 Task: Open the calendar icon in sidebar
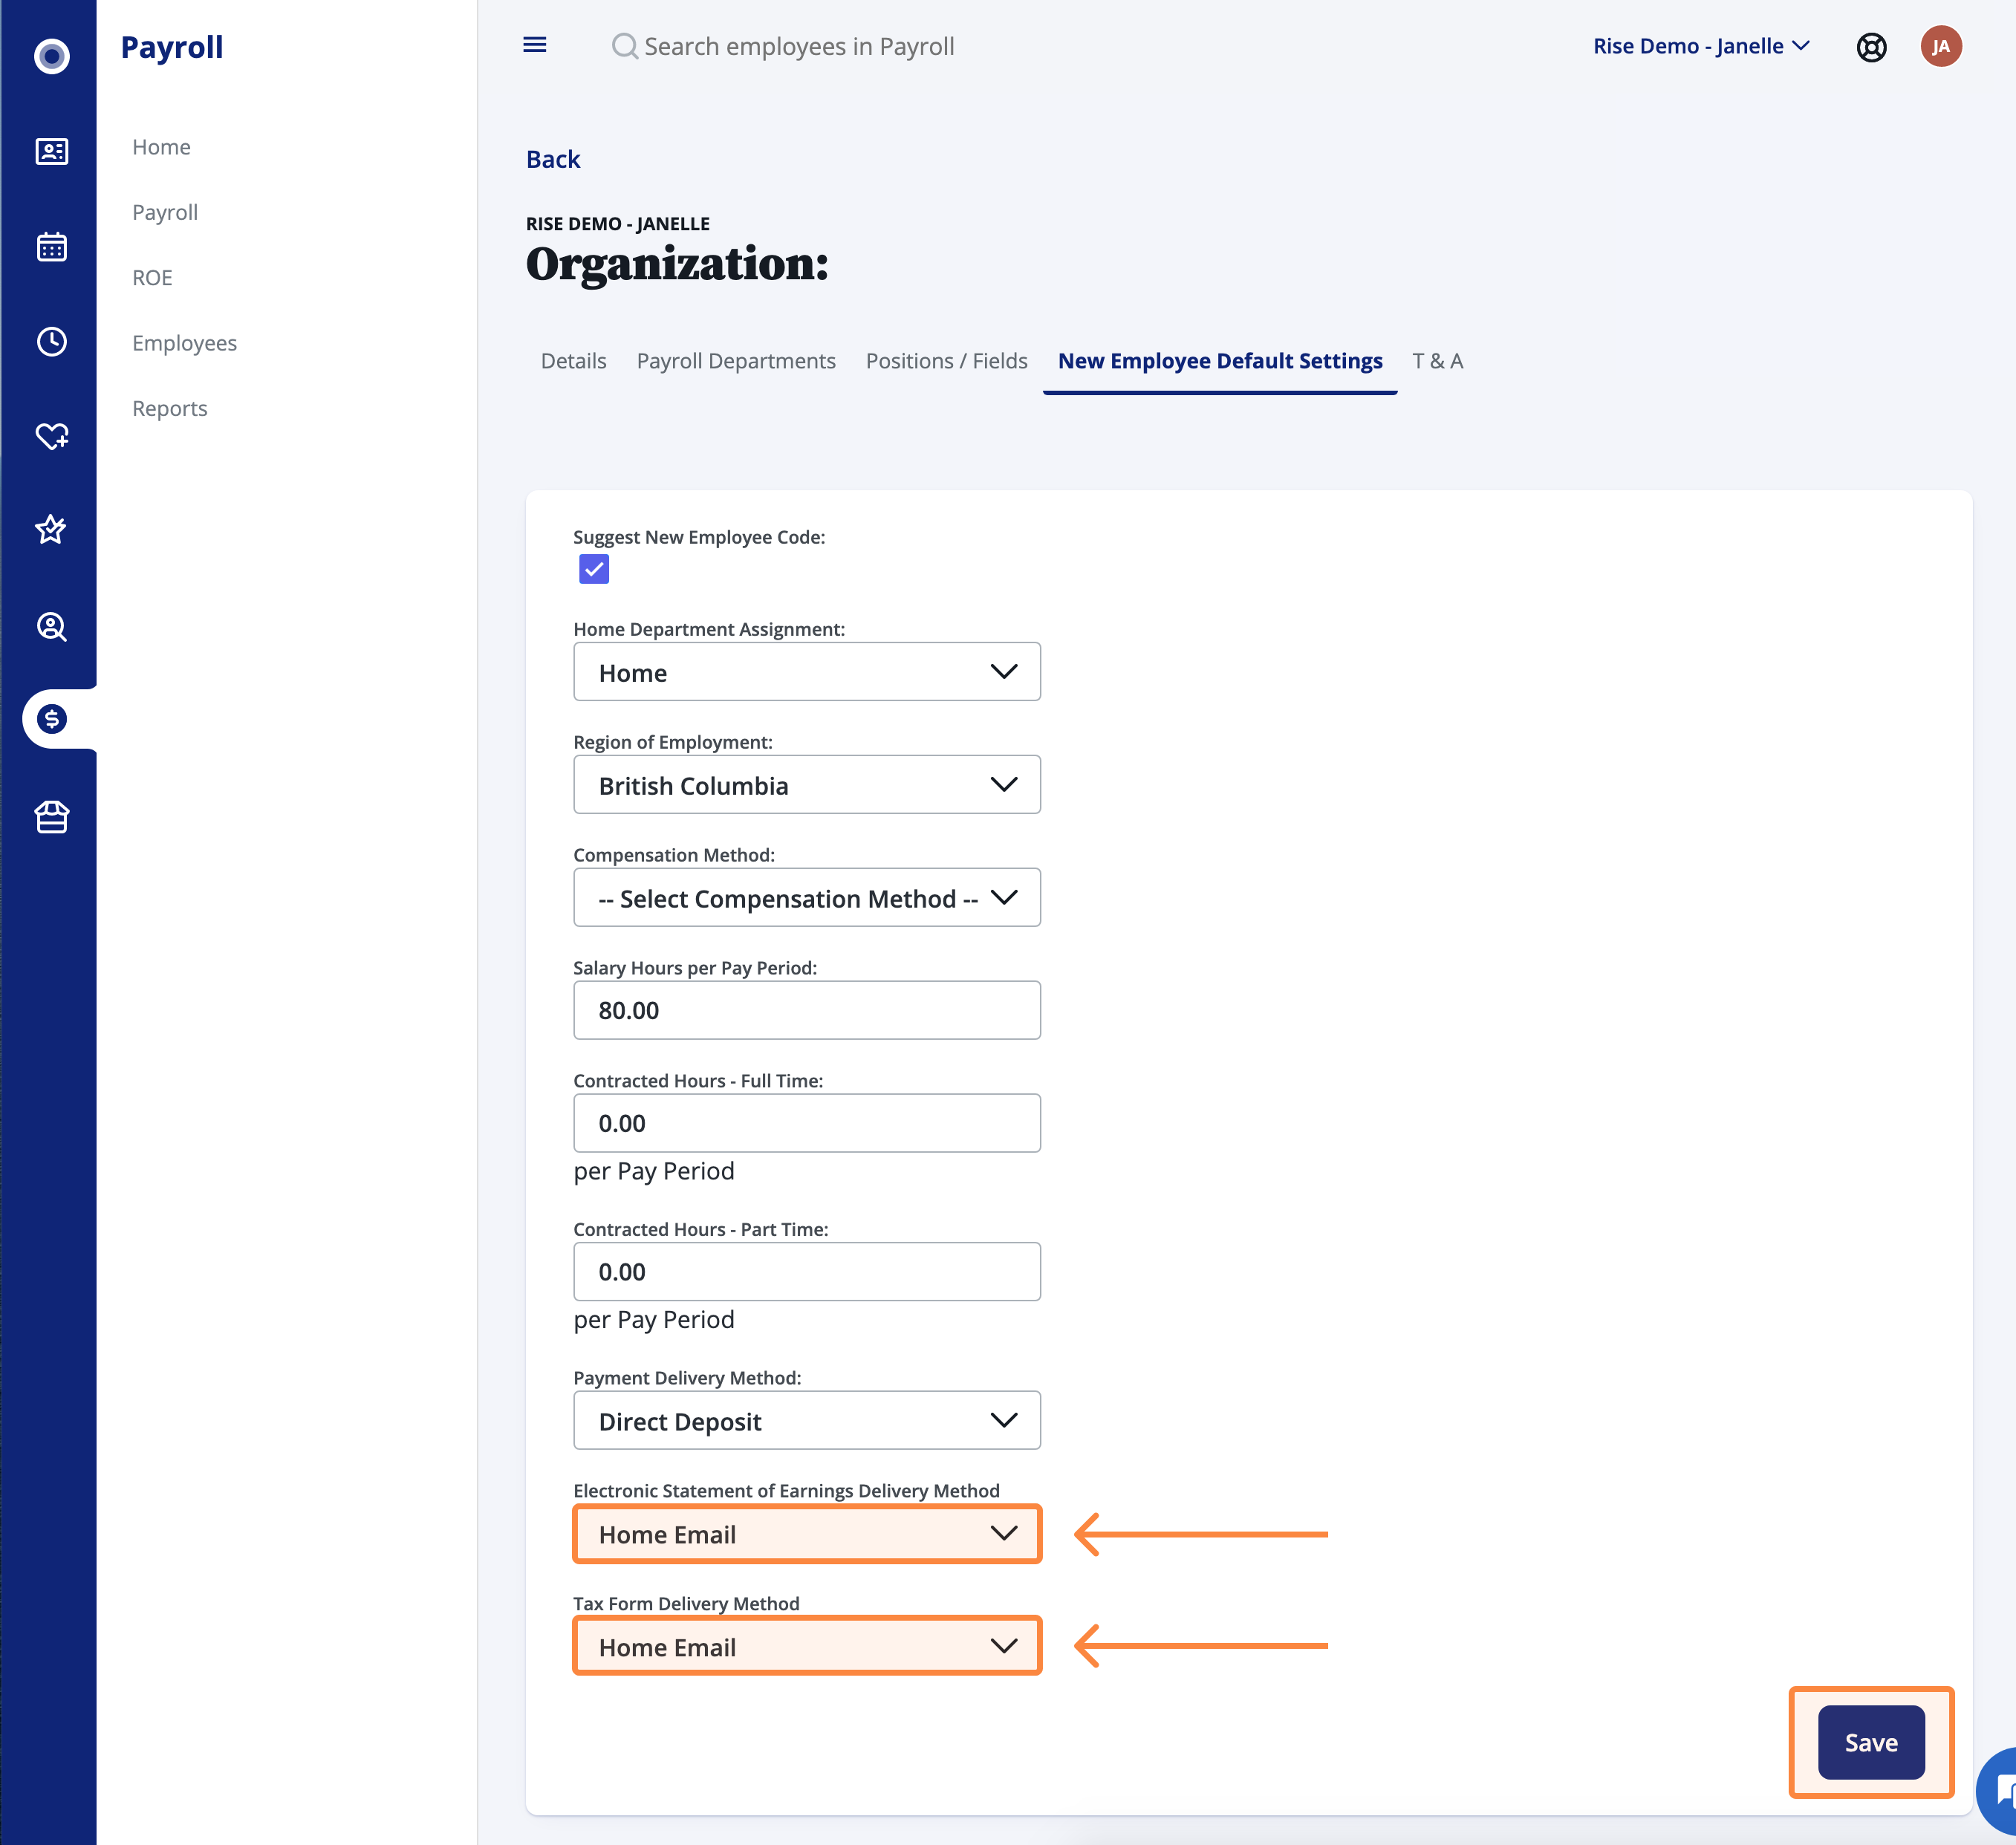51,246
